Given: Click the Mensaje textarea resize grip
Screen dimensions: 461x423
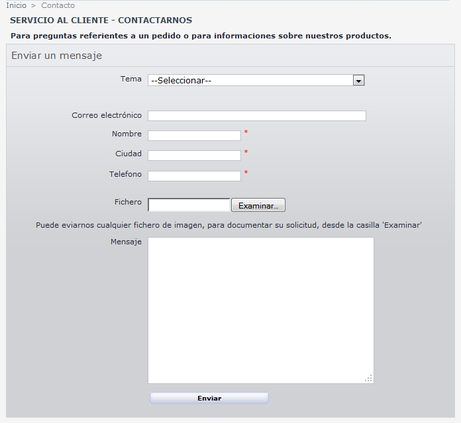Looking at the screenshot, I should click(x=369, y=379).
